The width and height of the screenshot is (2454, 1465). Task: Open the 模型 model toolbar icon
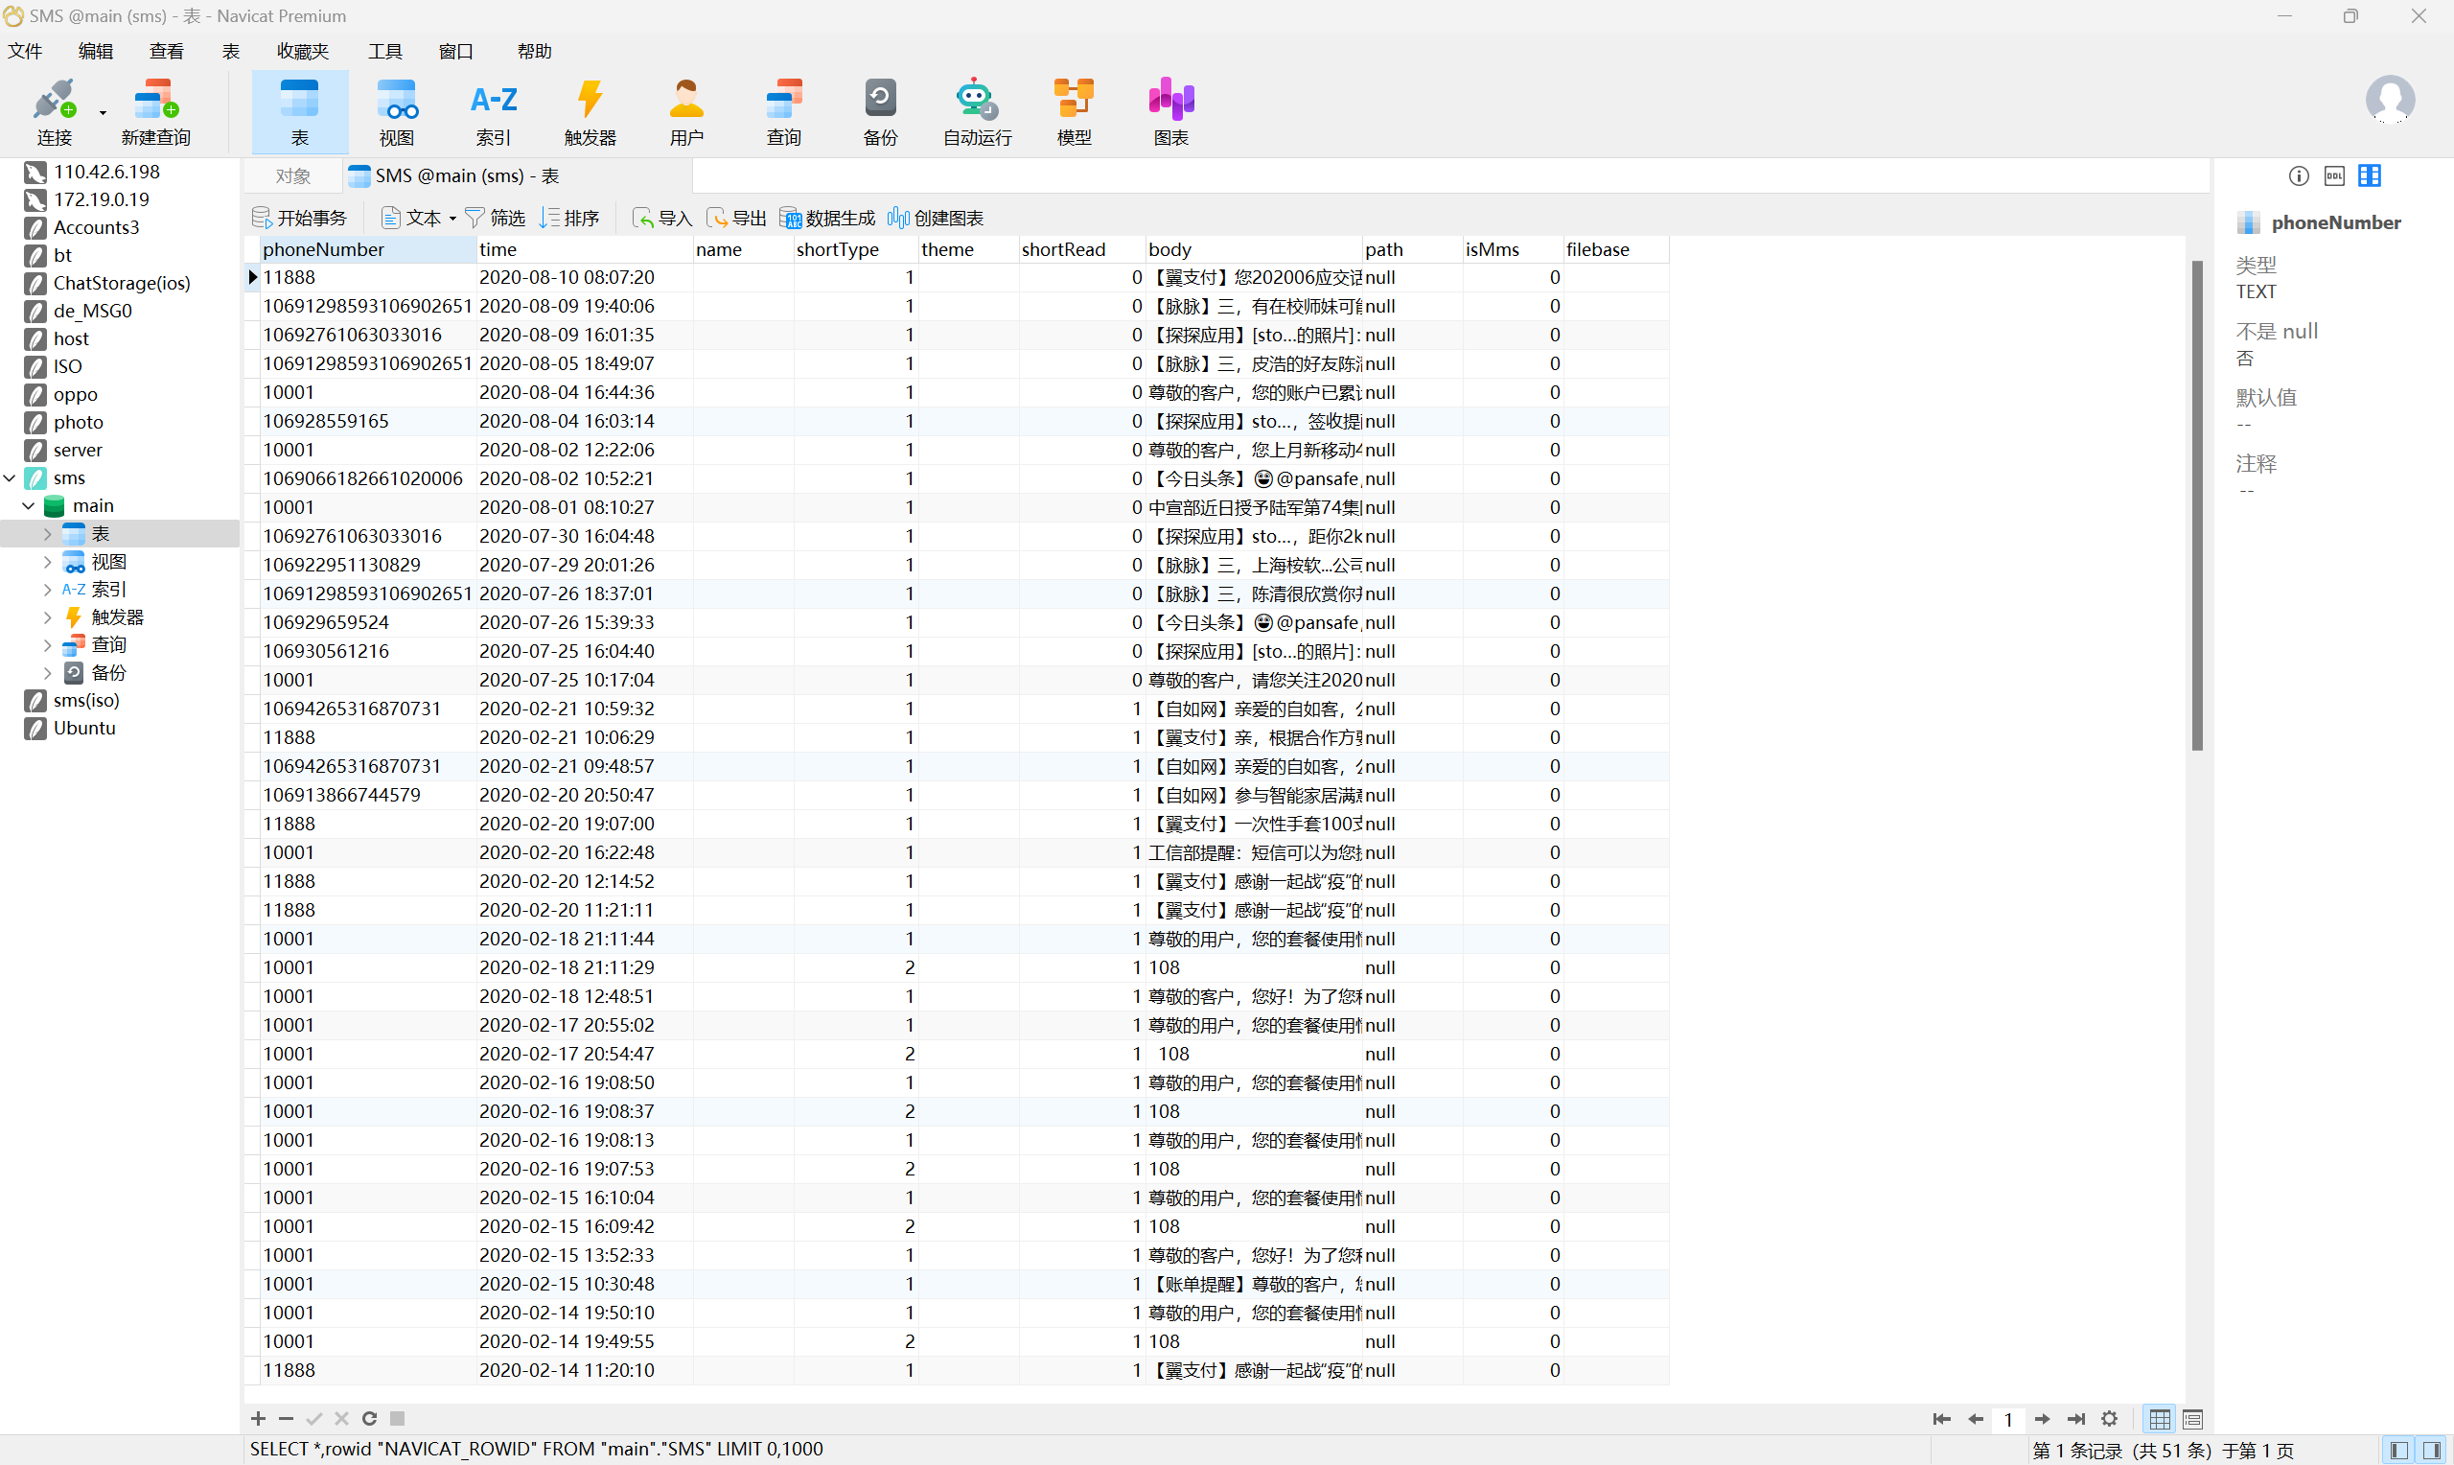(1074, 111)
